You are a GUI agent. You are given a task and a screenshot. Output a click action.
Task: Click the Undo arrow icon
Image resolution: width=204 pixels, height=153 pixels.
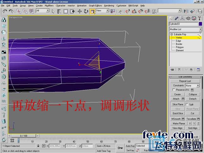[x=5, y=11]
